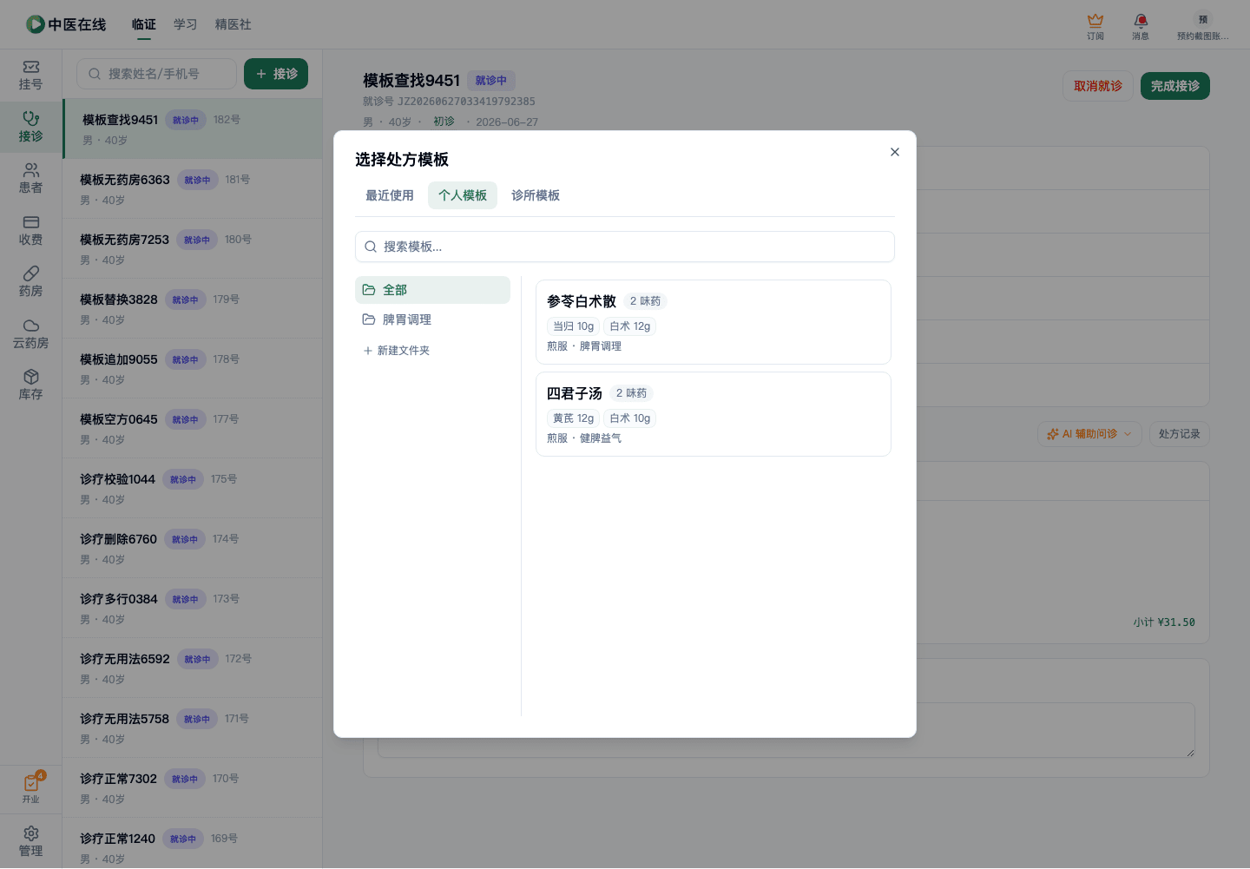
Task: Switch to 诊所模板 tab
Action: click(536, 195)
